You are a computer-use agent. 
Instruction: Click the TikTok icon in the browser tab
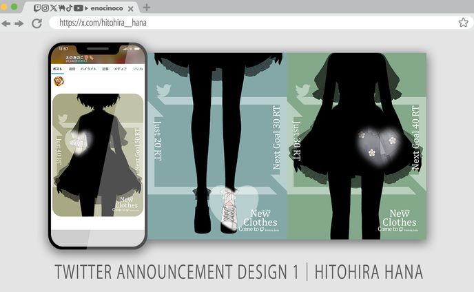pyautogui.click(x=69, y=8)
